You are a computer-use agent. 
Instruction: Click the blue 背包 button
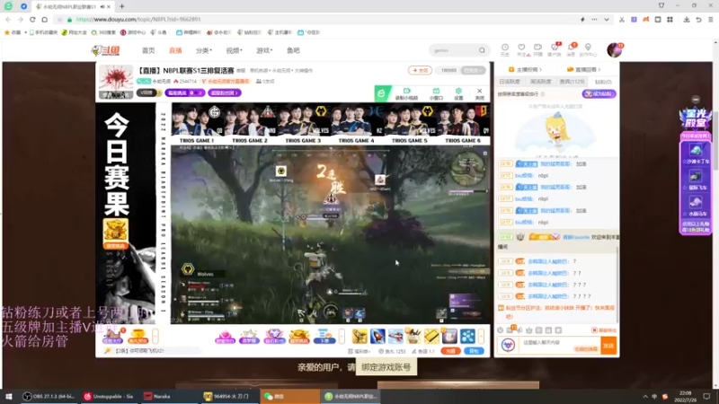[474, 351]
